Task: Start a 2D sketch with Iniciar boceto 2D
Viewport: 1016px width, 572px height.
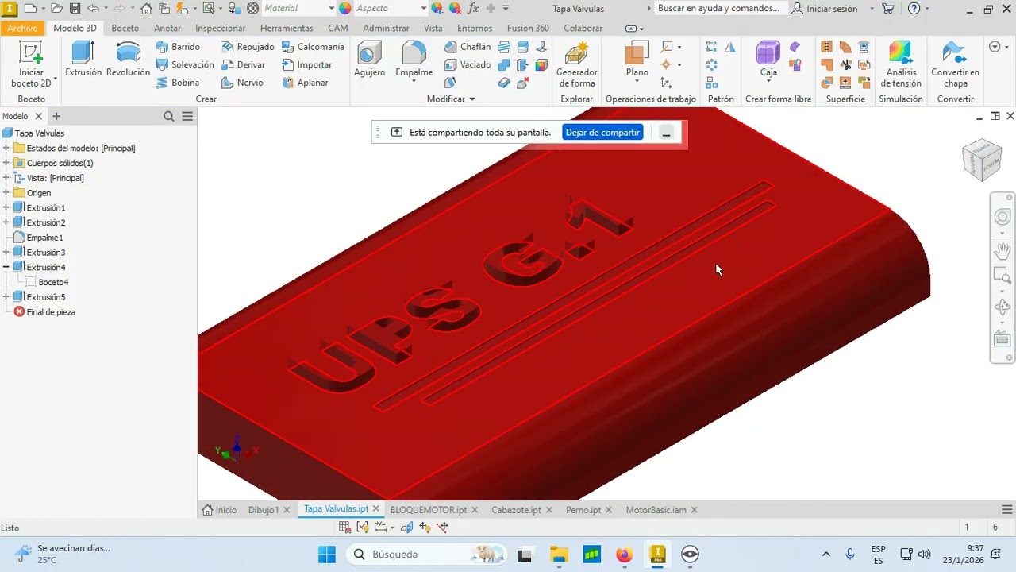Action: tap(32, 64)
